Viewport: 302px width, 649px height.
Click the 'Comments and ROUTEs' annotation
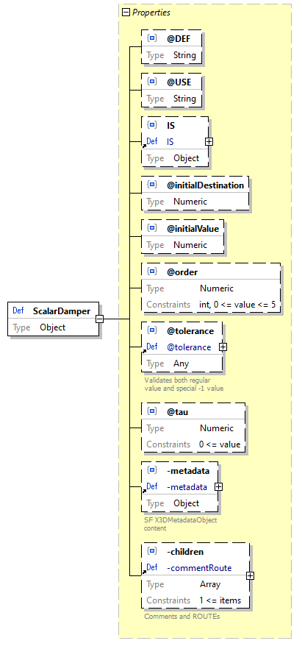(x=181, y=617)
